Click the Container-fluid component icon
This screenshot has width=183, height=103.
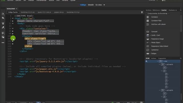148,21
